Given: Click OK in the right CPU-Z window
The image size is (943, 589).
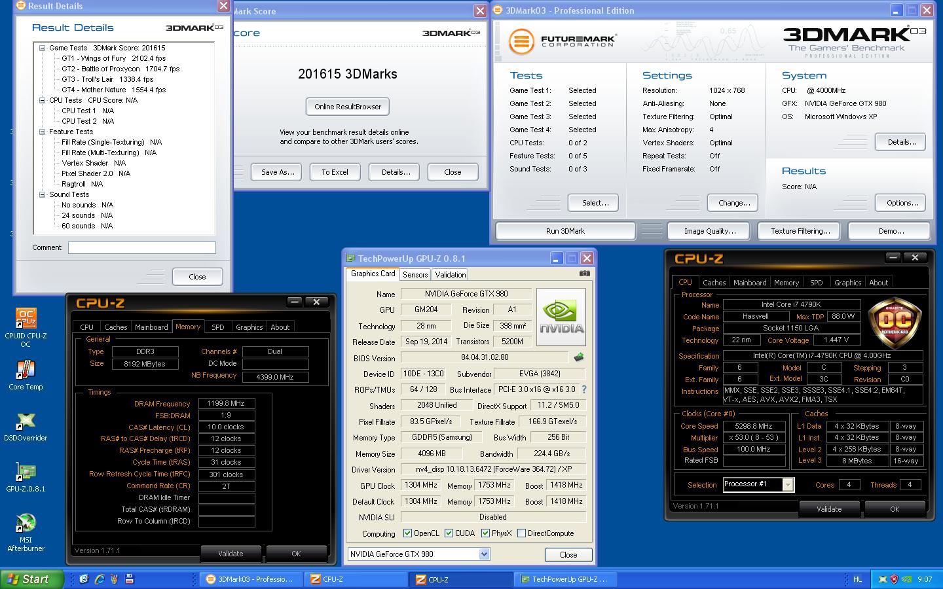Looking at the screenshot, I should click(x=895, y=509).
